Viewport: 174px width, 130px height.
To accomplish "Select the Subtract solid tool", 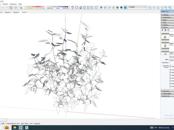I will 162,8.
